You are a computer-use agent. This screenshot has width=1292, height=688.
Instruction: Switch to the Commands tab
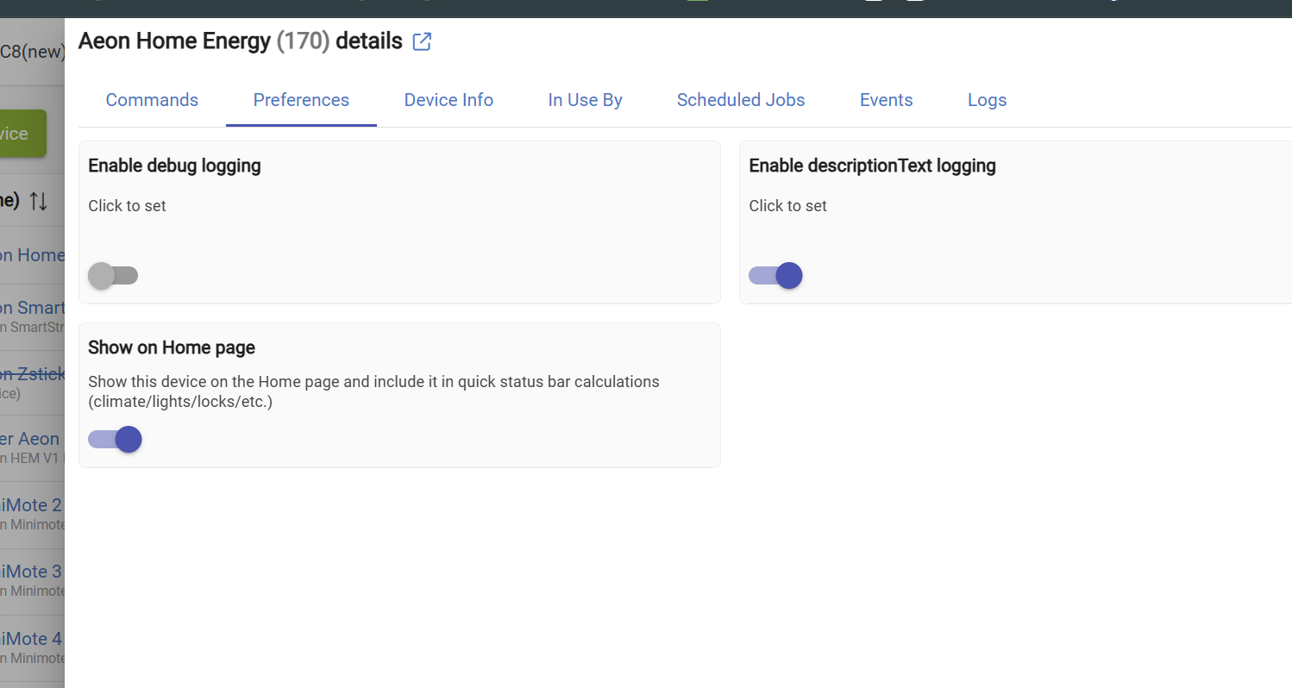point(152,100)
